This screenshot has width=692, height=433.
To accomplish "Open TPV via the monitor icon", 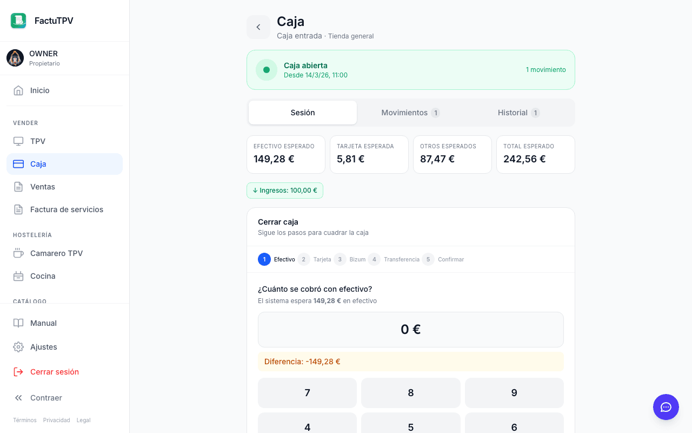I will [x=18, y=141].
